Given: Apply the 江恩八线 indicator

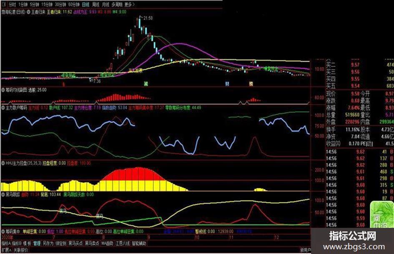Looking at the screenshot, I should coord(123,243).
